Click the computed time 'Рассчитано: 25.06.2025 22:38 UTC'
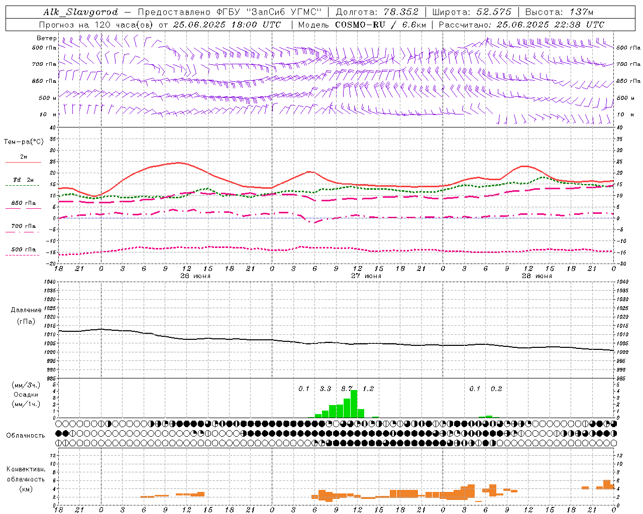This screenshot has height=514, width=643. tap(521, 25)
